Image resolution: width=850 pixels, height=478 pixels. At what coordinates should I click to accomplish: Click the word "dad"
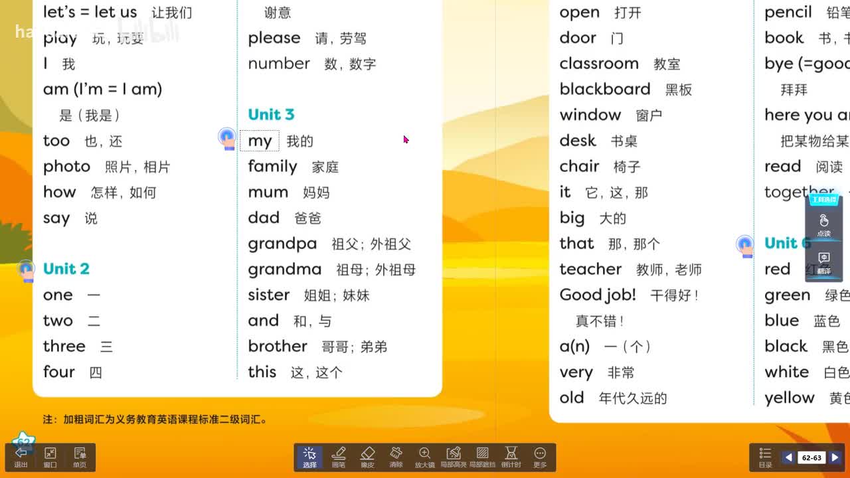click(264, 218)
